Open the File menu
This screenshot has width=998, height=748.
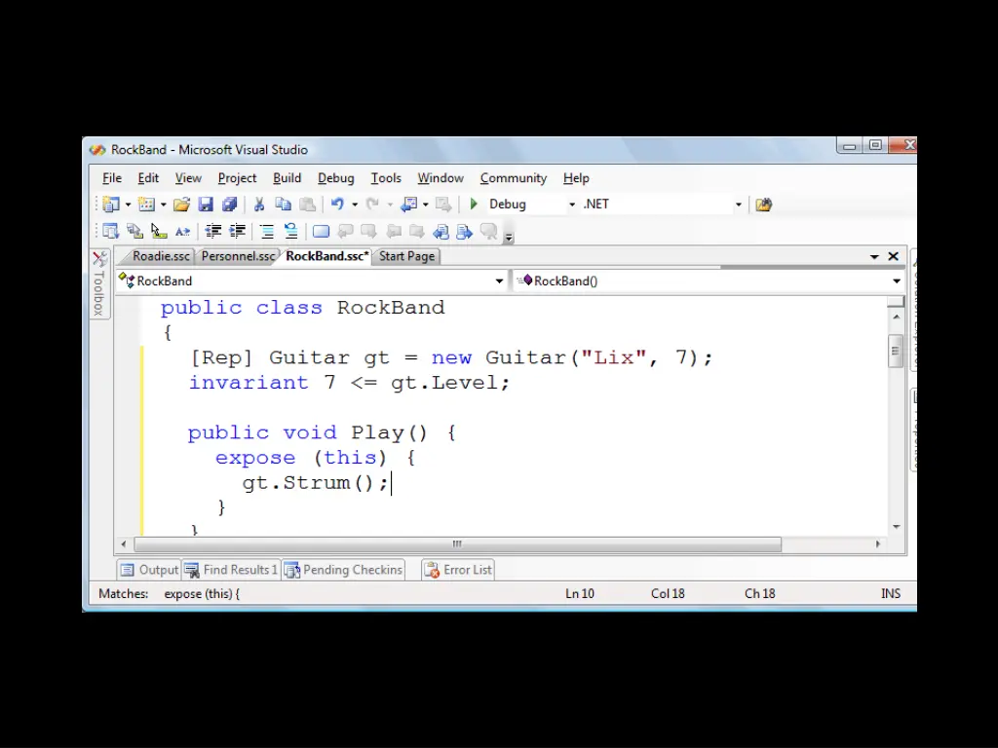click(112, 178)
